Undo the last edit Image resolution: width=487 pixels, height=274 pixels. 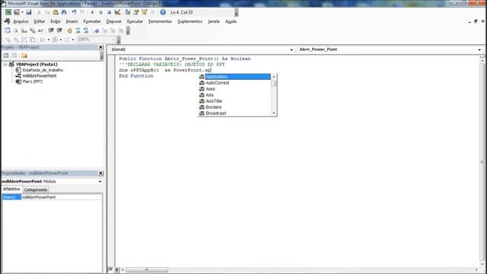coord(74,12)
